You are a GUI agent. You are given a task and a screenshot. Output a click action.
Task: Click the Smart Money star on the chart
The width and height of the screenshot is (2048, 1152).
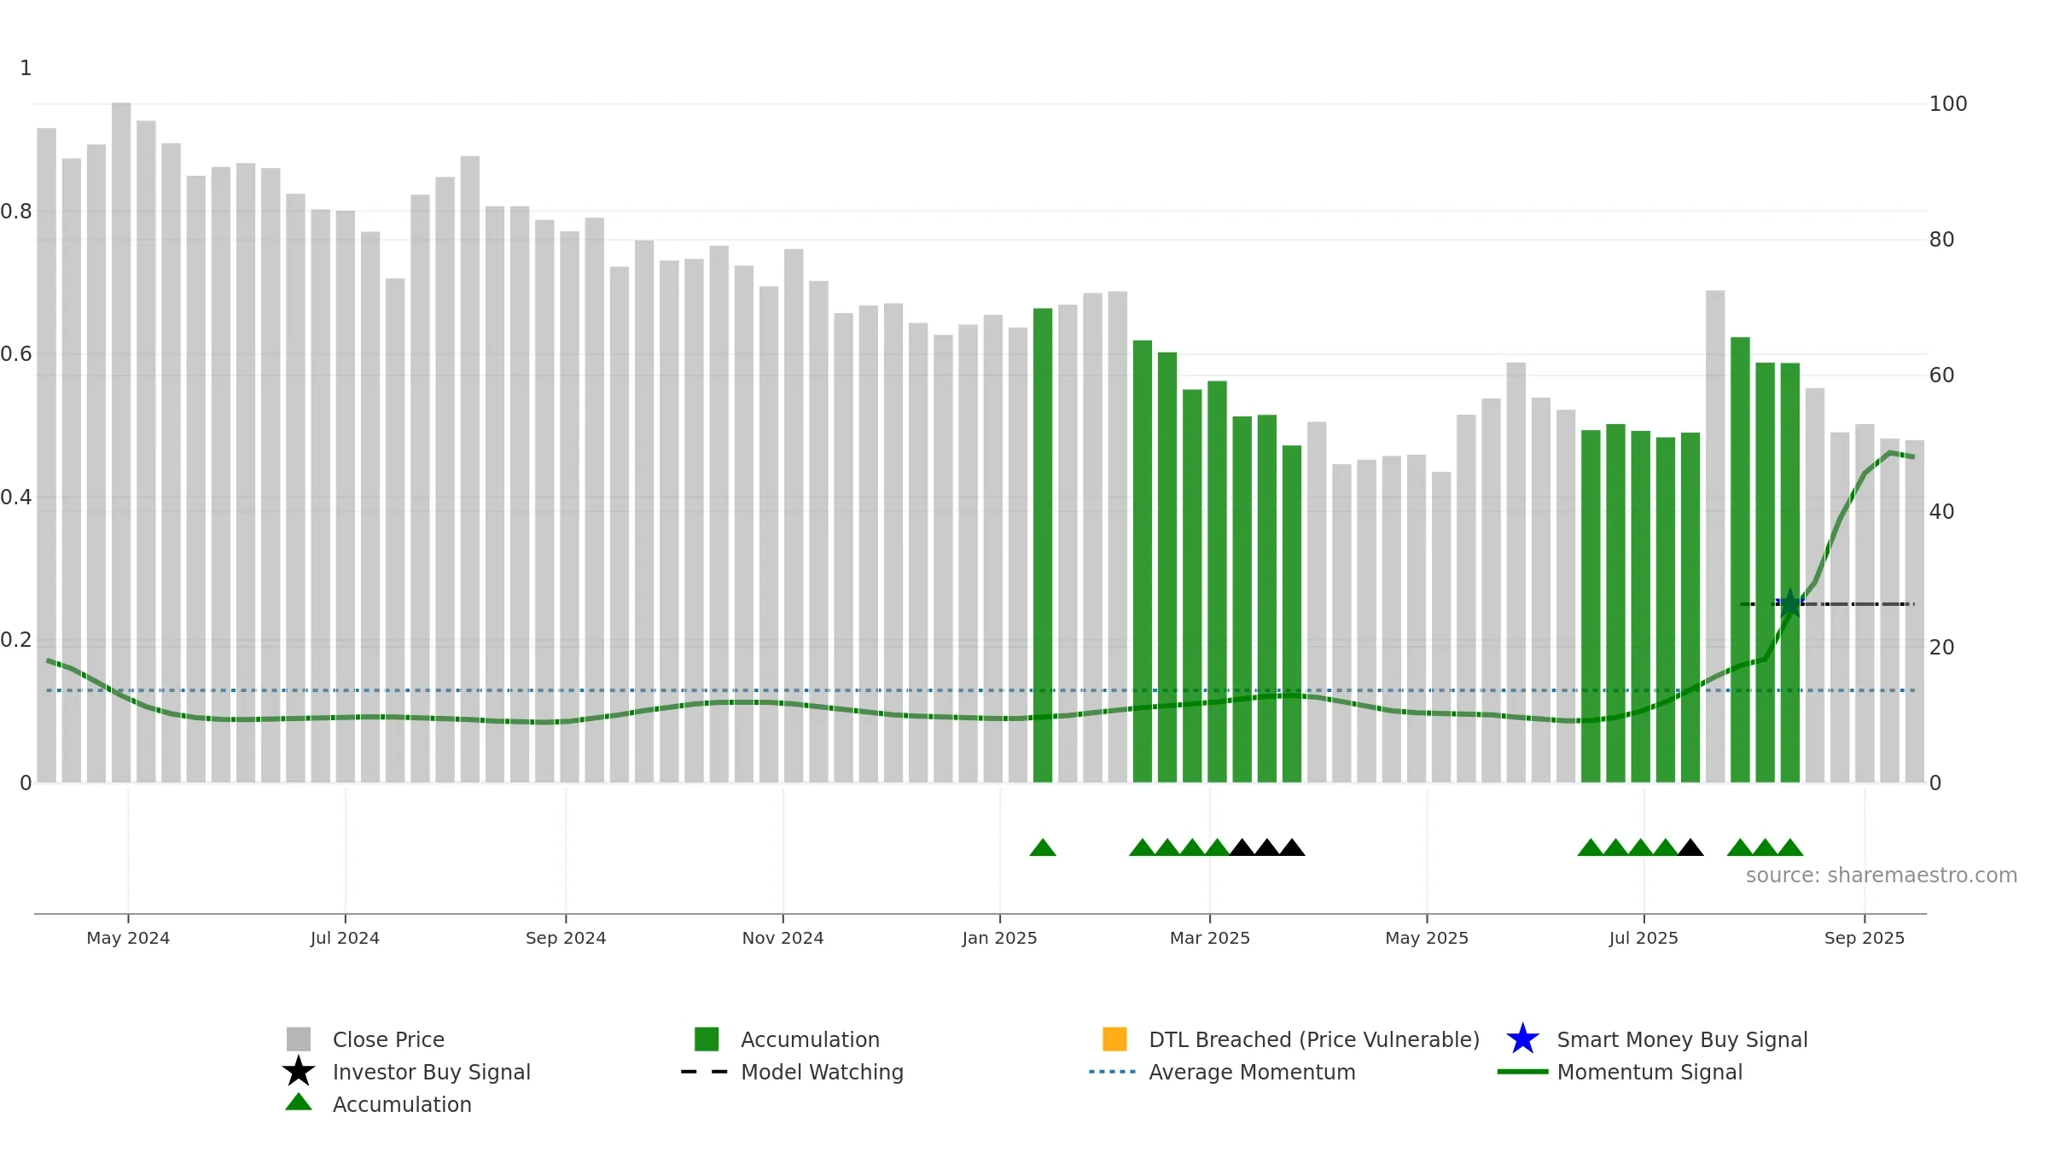(1789, 603)
